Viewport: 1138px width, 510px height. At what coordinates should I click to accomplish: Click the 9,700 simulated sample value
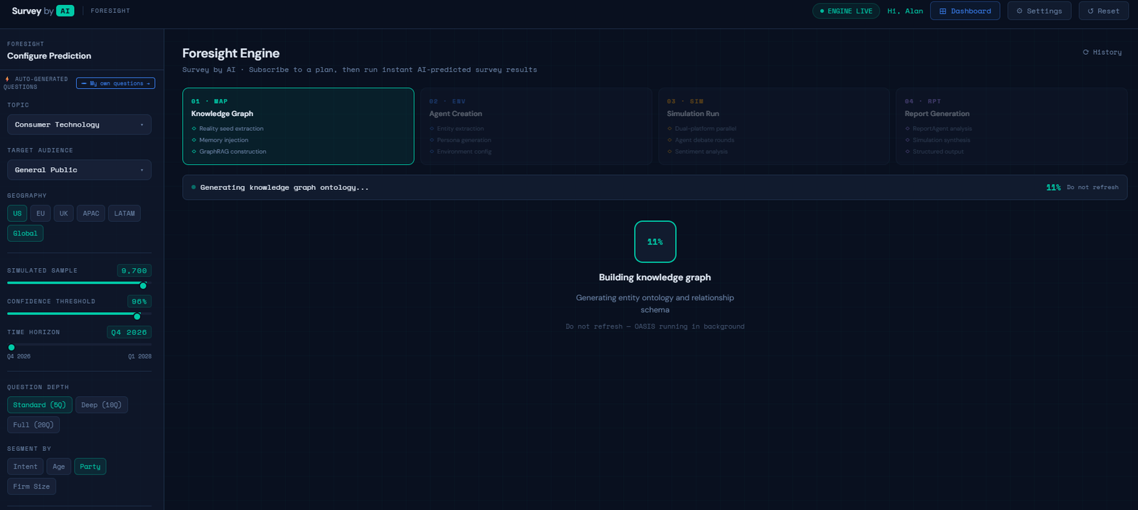tap(134, 270)
